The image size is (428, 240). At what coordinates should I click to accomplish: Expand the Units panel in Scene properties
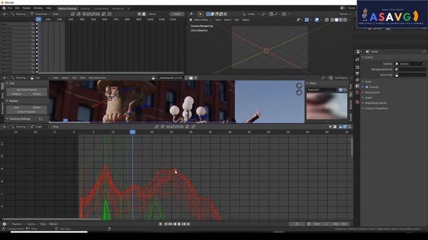368,81
